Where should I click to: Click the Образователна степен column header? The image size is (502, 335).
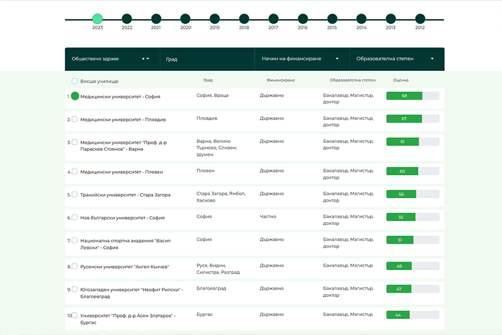(353, 80)
